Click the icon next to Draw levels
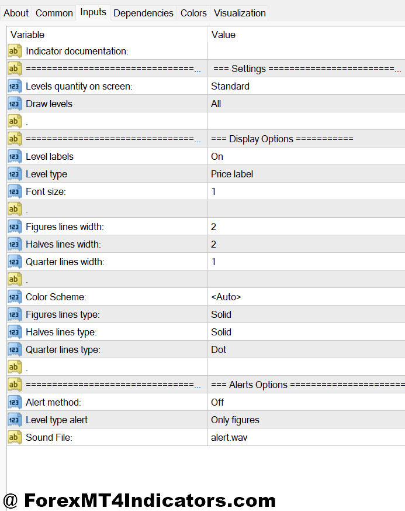Screen dimensions: 405x511 click(15, 104)
